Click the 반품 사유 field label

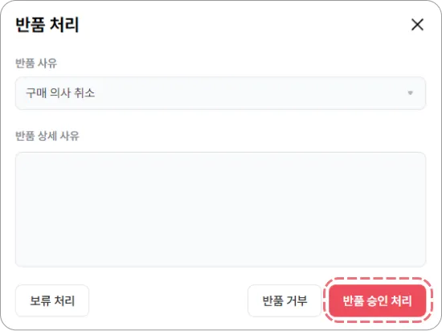36,63
